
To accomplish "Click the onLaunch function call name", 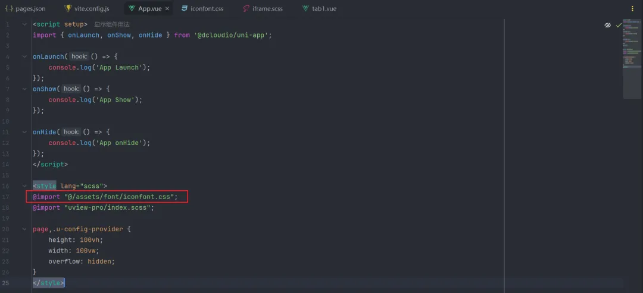I will coord(48,57).
